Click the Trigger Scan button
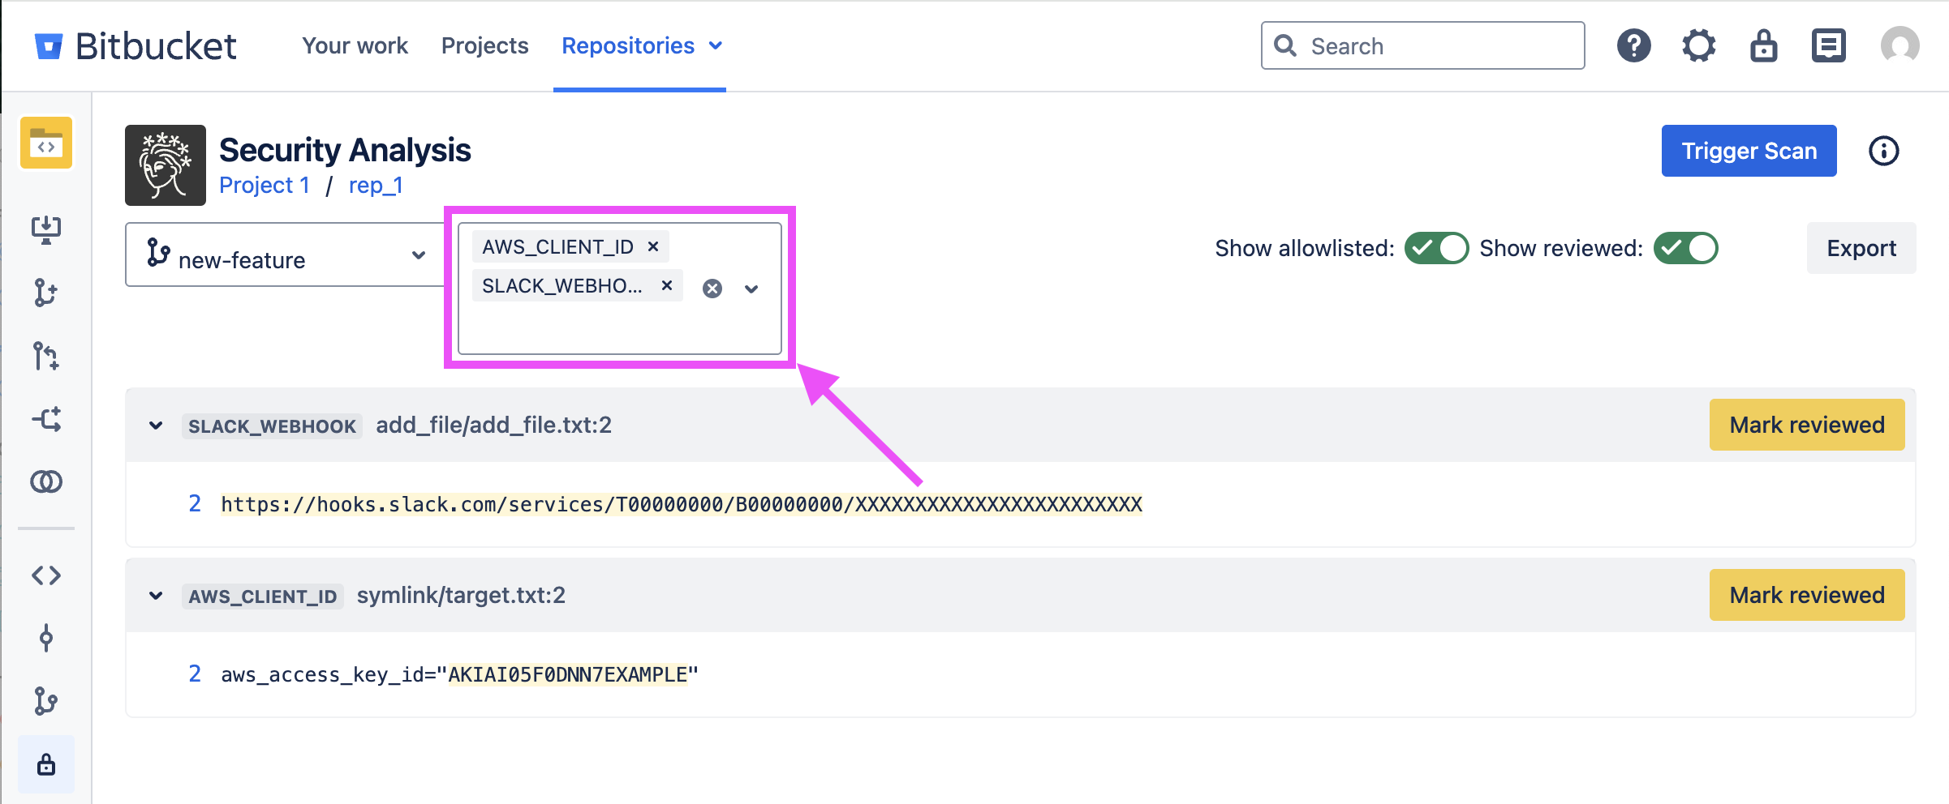The image size is (1949, 804). [1749, 151]
